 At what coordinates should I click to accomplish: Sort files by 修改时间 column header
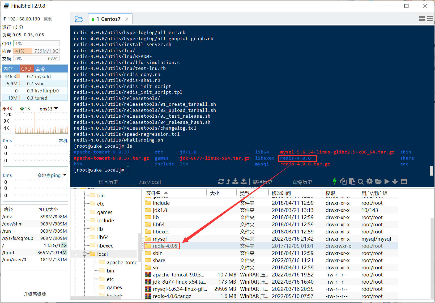click(295, 193)
